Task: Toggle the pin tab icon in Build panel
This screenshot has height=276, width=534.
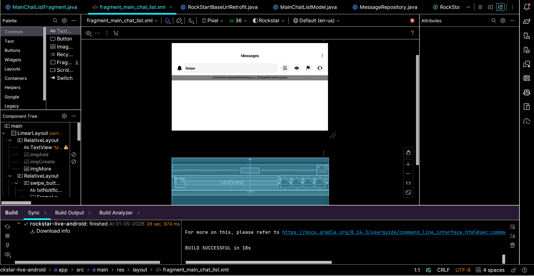Action: (x=7, y=245)
